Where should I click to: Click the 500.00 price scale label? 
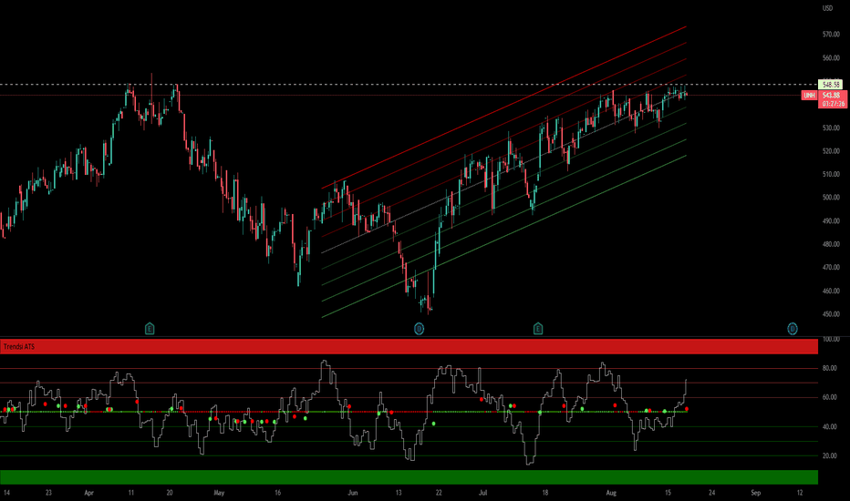831,198
